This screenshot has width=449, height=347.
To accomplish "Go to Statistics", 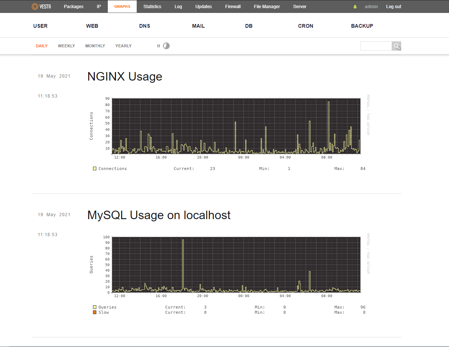I will pos(152,7).
